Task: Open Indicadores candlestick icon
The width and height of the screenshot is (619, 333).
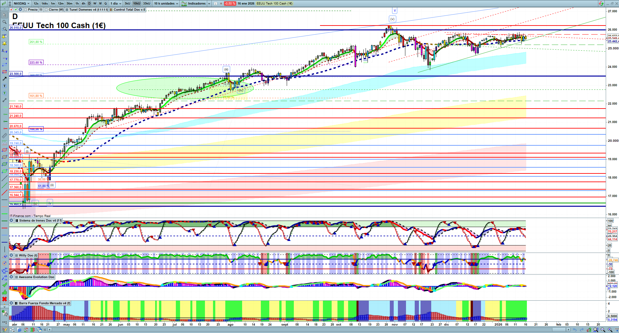Action: click(184, 4)
